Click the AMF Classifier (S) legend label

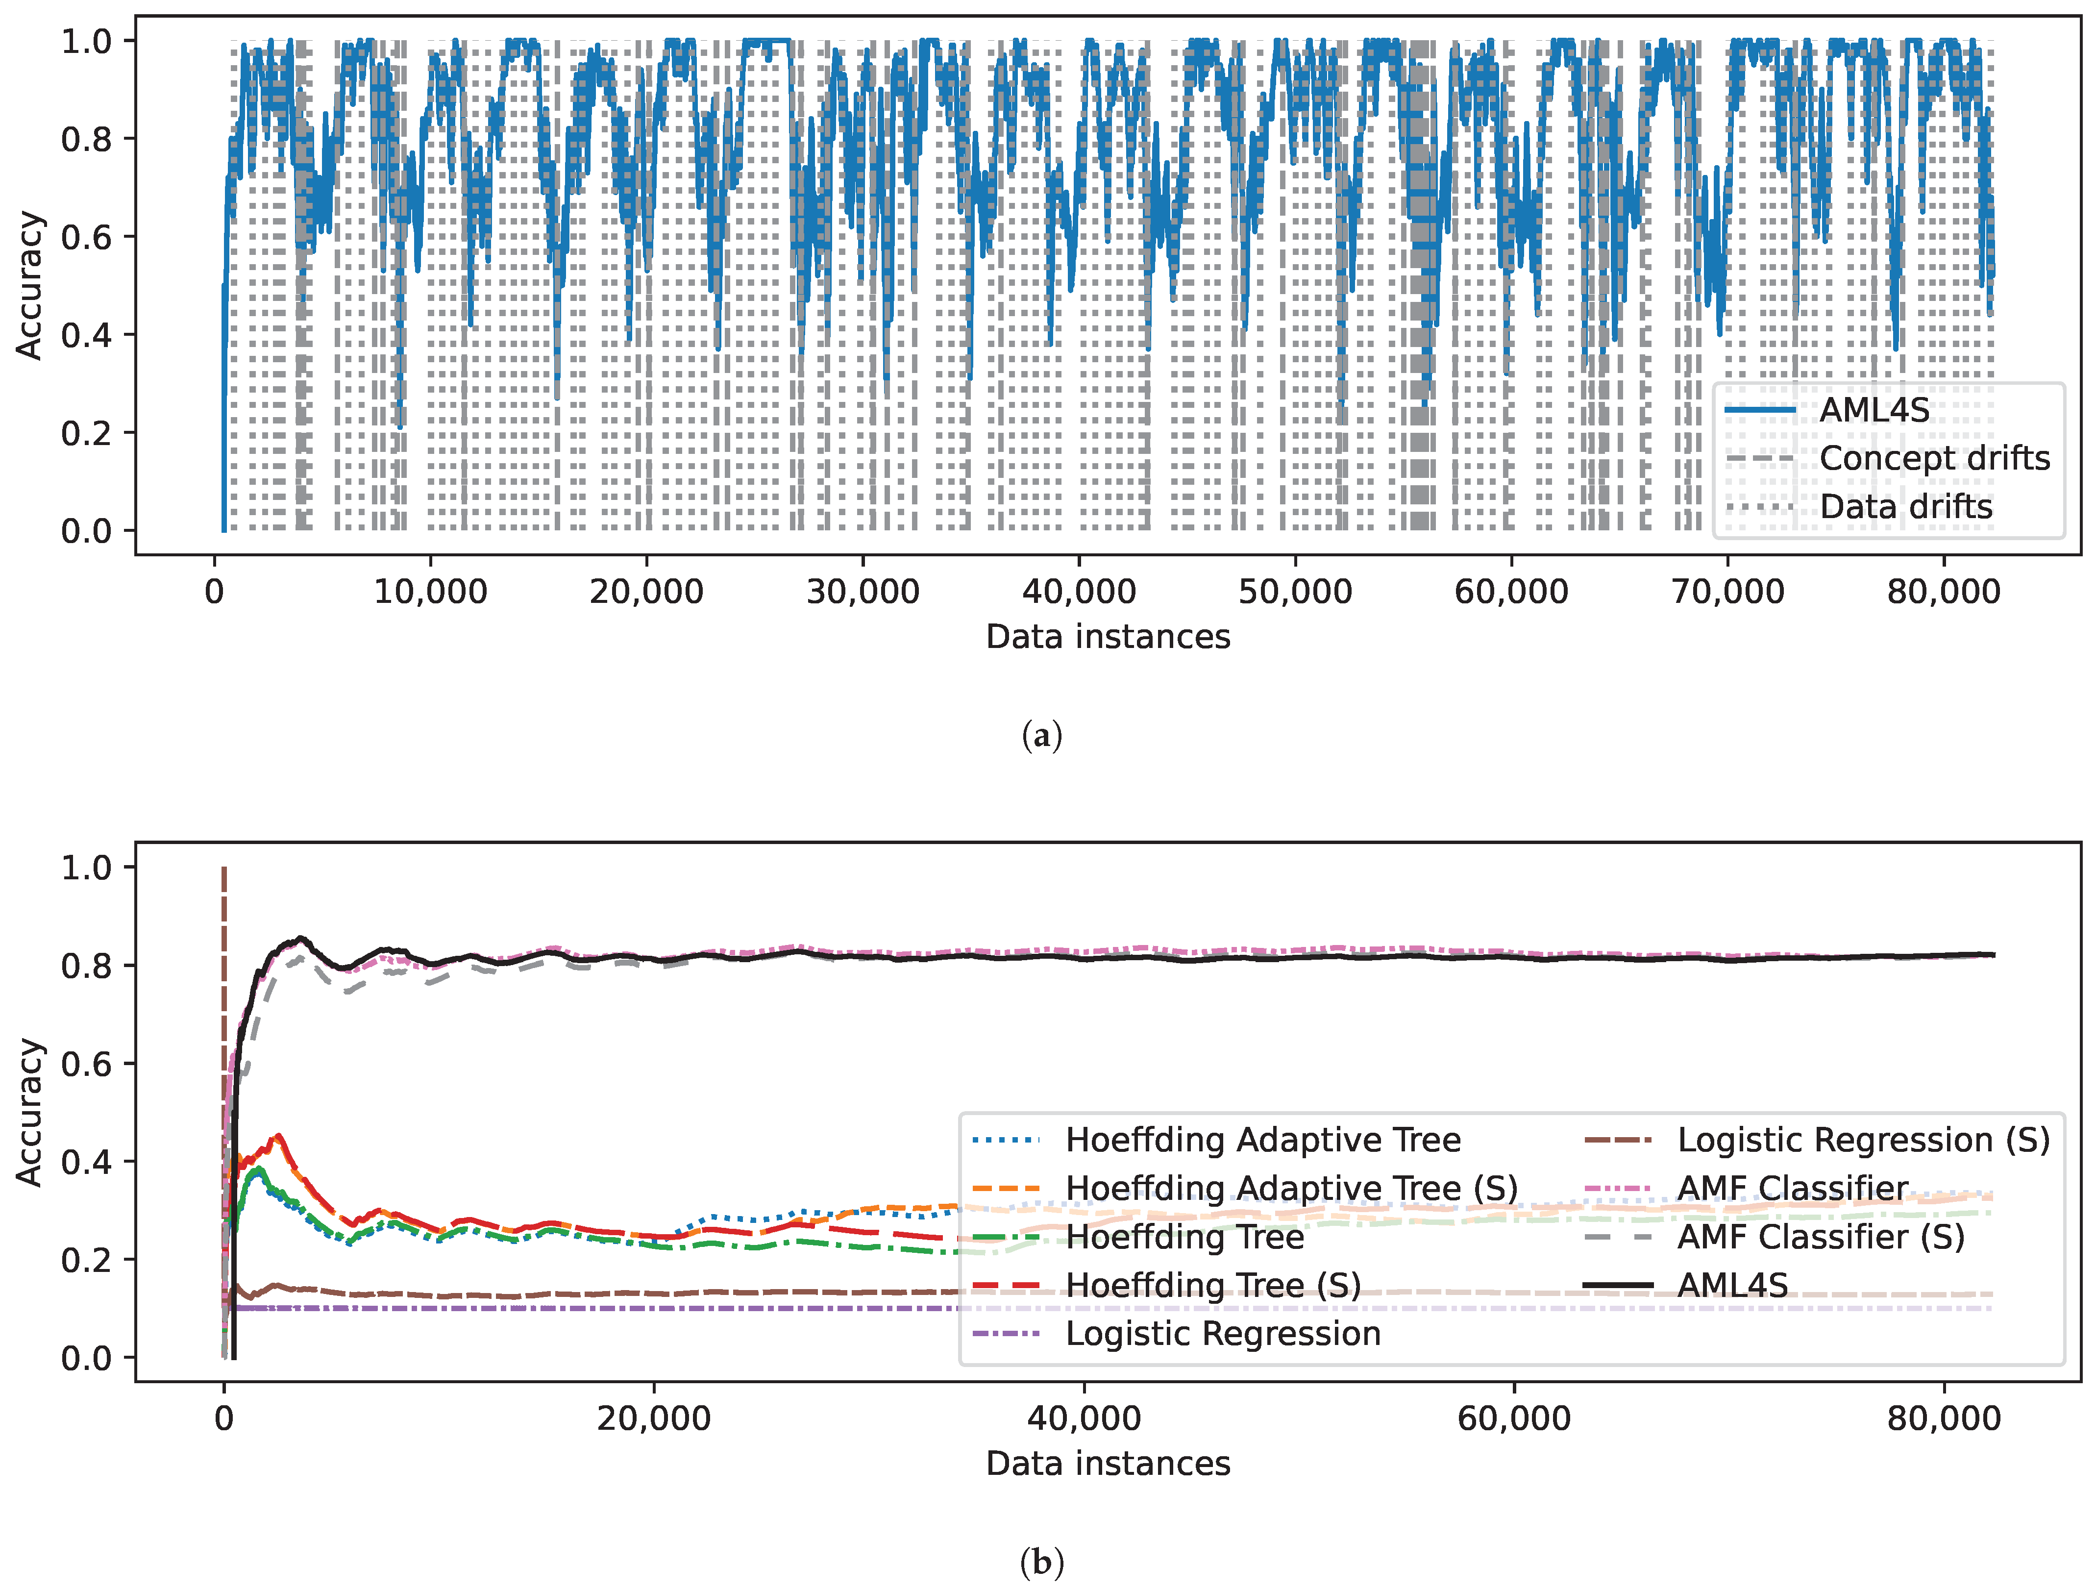pos(1820,1237)
